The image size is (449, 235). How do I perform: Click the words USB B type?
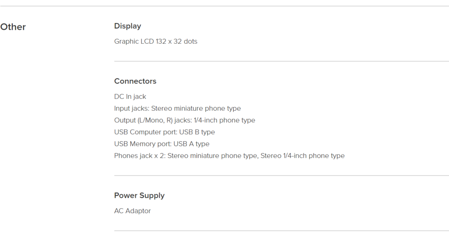[197, 132]
